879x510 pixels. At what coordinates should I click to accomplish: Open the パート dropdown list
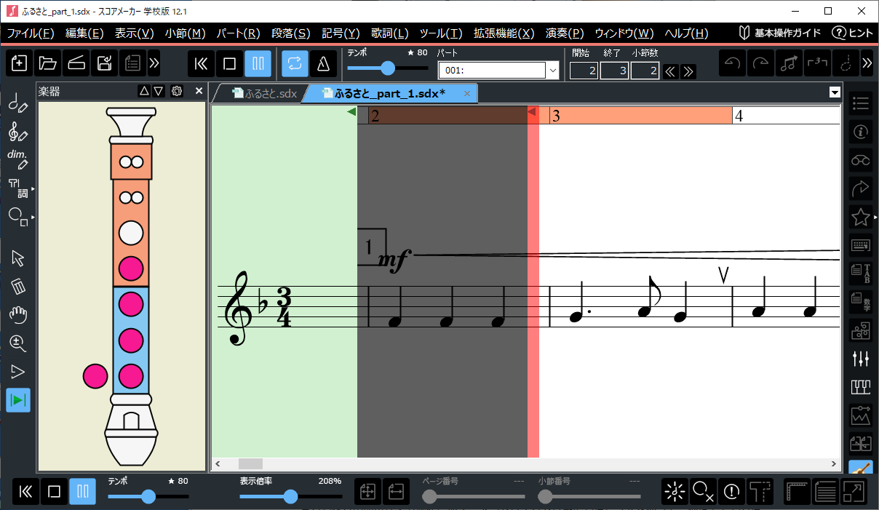[x=552, y=70]
